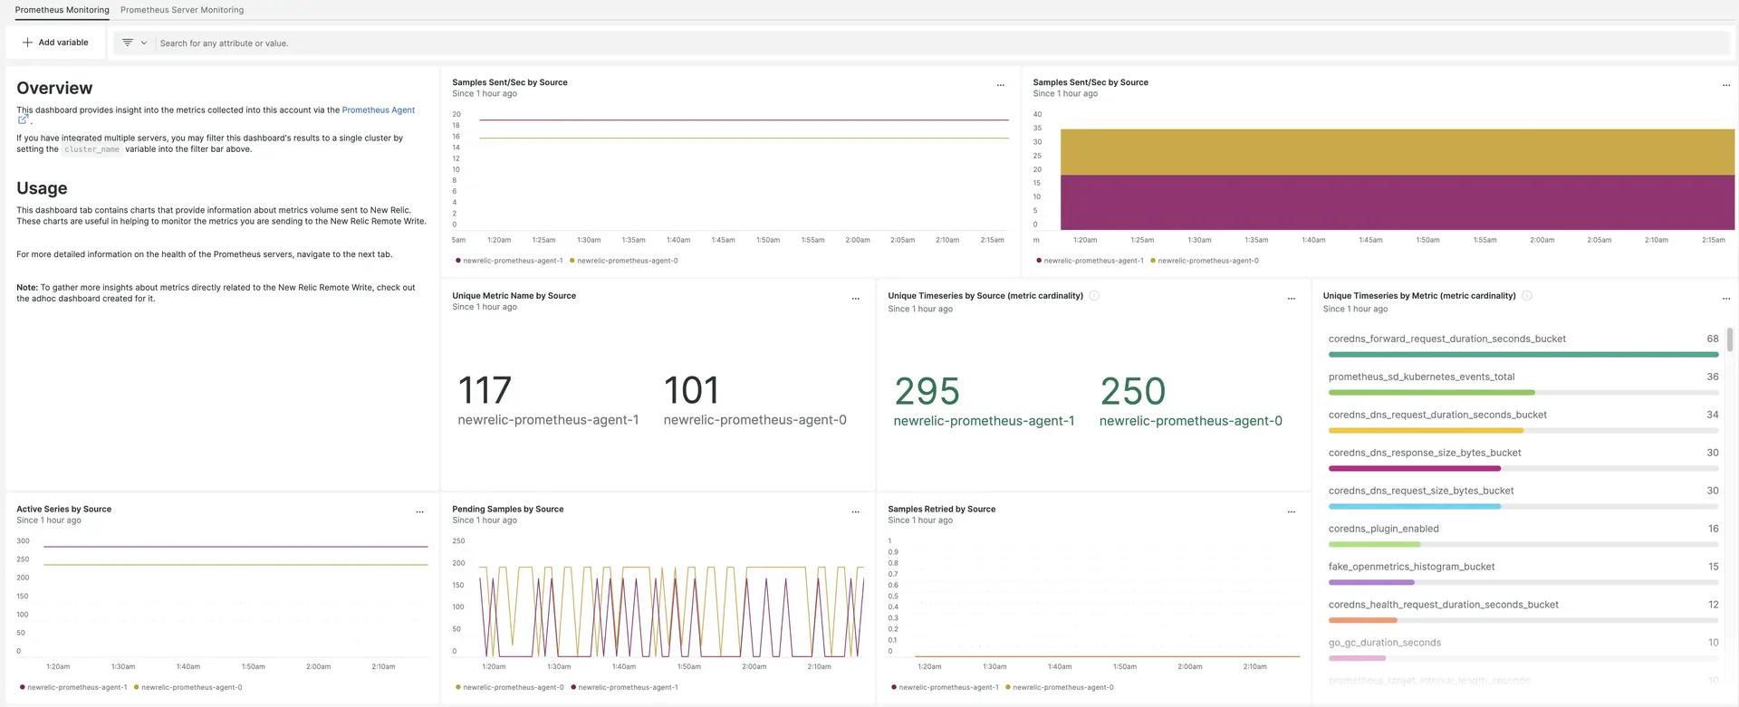
Task: Open options menu for Samples Retried by Source
Action: (1291, 512)
